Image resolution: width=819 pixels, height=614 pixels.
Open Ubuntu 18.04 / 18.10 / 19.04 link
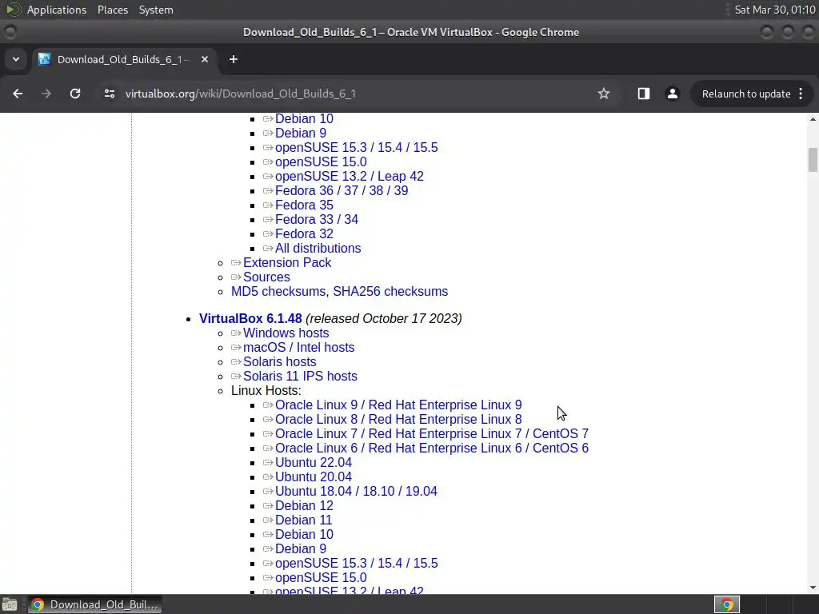click(356, 492)
